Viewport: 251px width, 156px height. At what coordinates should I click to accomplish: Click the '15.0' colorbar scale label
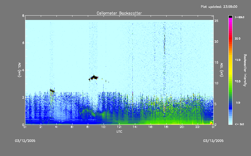click(238, 60)
